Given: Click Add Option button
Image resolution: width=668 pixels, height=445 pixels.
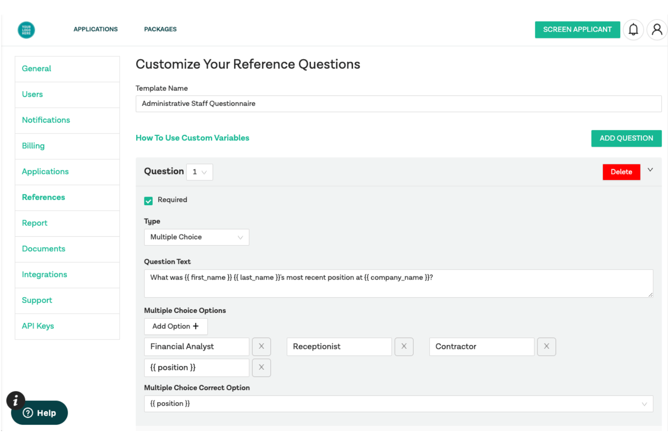Looking at the screenshot, I should [x=176, y=326].
